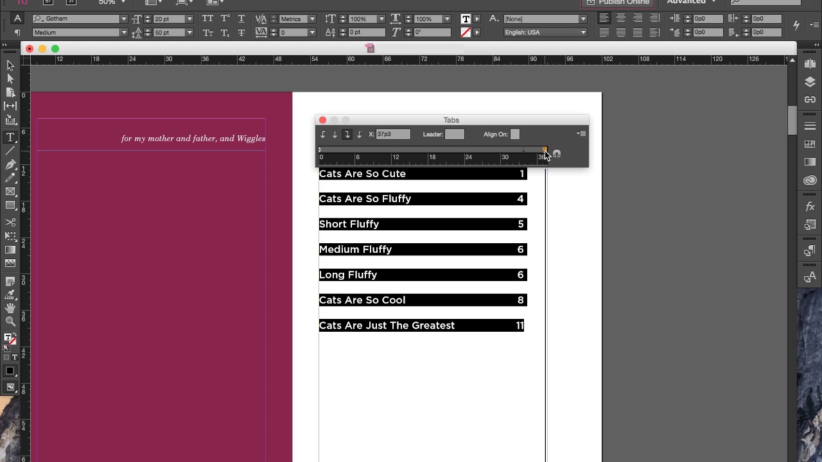Select the Scissors tool
The height and width of the screenshot is (462, 822).
click(x=10, y=222)
